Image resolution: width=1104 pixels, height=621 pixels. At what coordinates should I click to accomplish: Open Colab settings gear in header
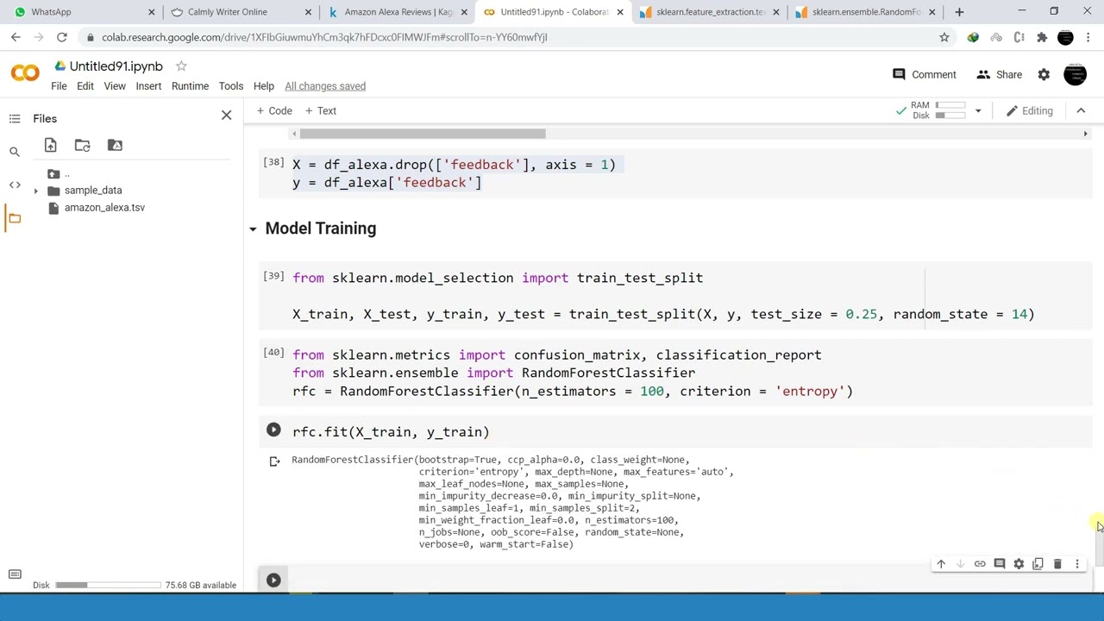(x=1044, y=75)
